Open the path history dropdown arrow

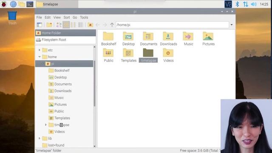232,25
